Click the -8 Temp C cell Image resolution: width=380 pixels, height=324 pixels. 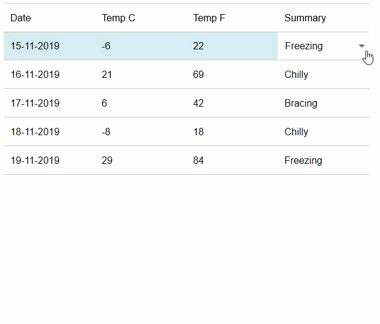click(106, 132)
